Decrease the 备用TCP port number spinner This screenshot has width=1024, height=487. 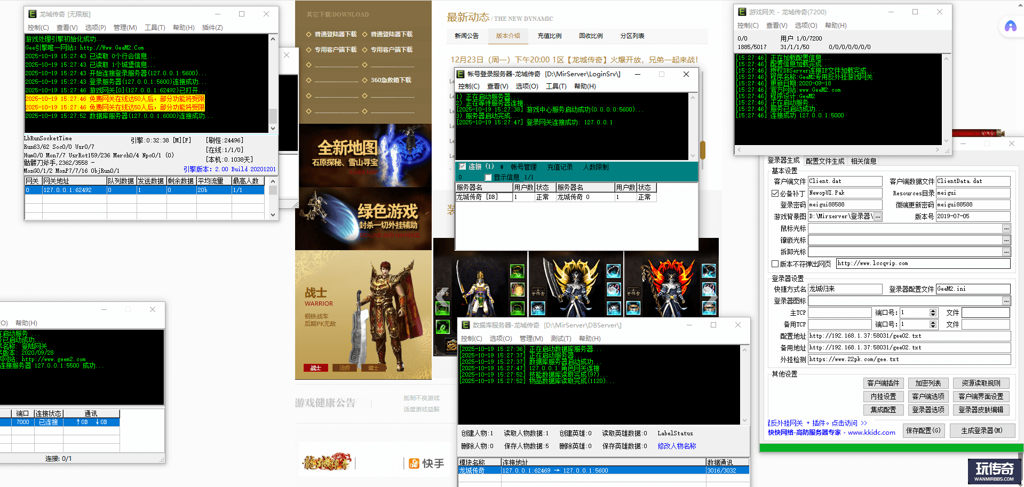(933, 326)
